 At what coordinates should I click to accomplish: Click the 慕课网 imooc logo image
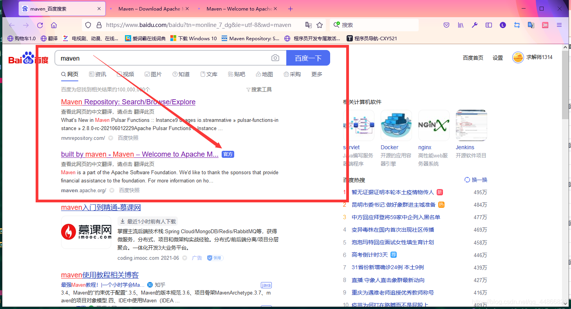coord(86,232)
